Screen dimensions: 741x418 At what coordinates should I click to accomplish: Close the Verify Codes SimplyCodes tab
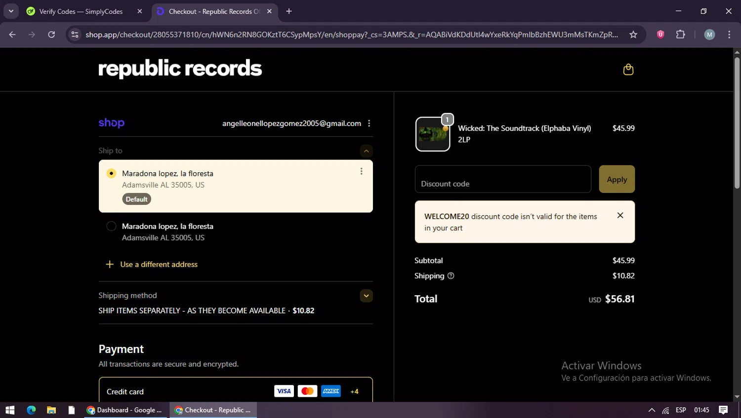click(140, 11)
